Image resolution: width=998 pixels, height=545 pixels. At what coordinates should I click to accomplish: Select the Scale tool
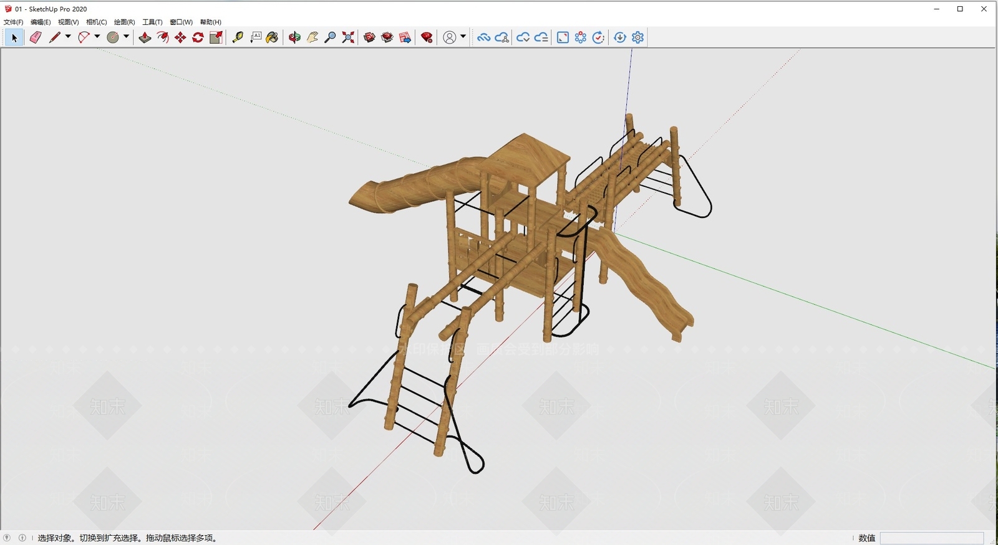pyautogui.click(x=216, y=37)
